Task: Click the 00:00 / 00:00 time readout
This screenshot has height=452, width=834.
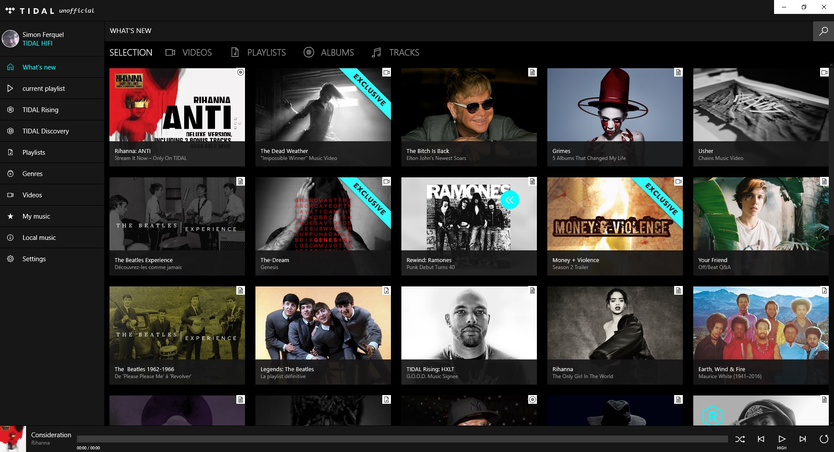Action: coord(88,448)
